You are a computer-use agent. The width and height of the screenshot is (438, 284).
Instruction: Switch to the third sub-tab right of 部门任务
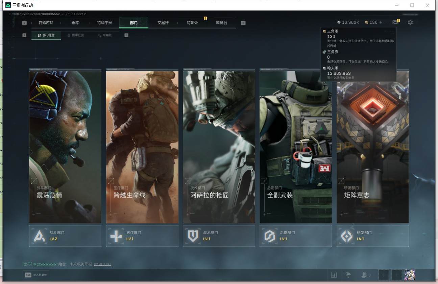point(105,35)
